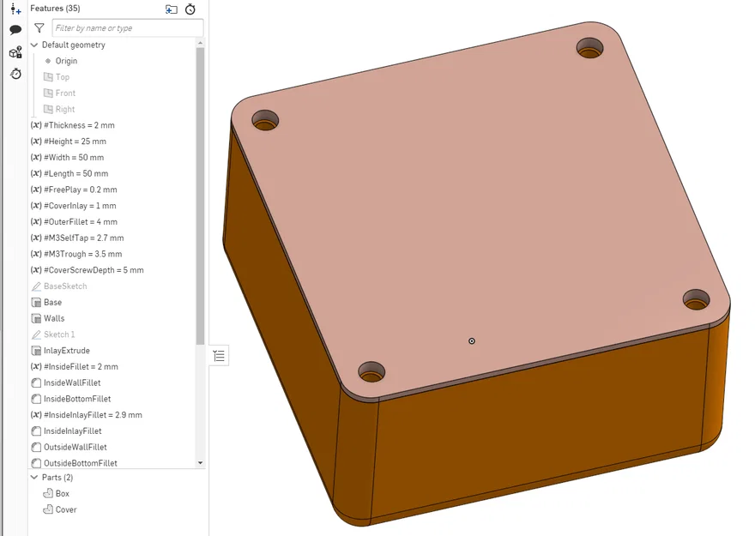Select the OutsideWallFillet feature
Viewport: 755px width, 536px height.
(69, 447)
